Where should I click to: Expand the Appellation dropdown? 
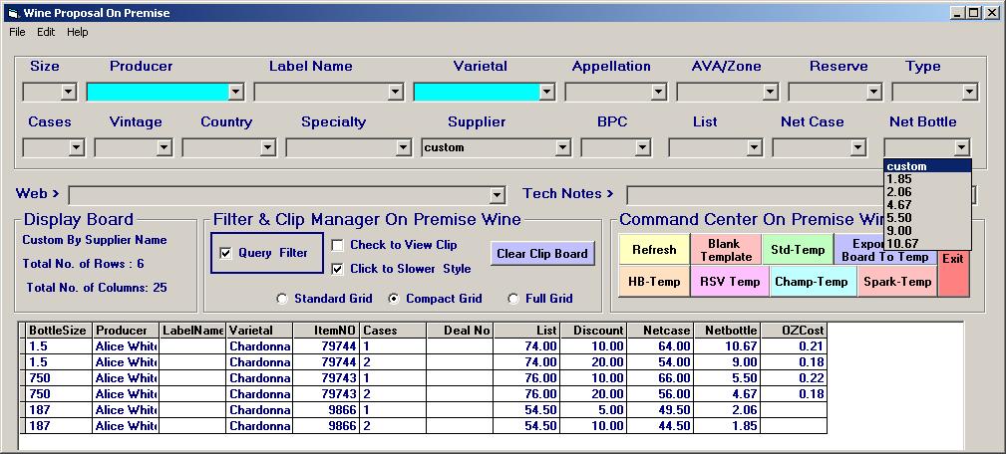click(x=659, y=93)
